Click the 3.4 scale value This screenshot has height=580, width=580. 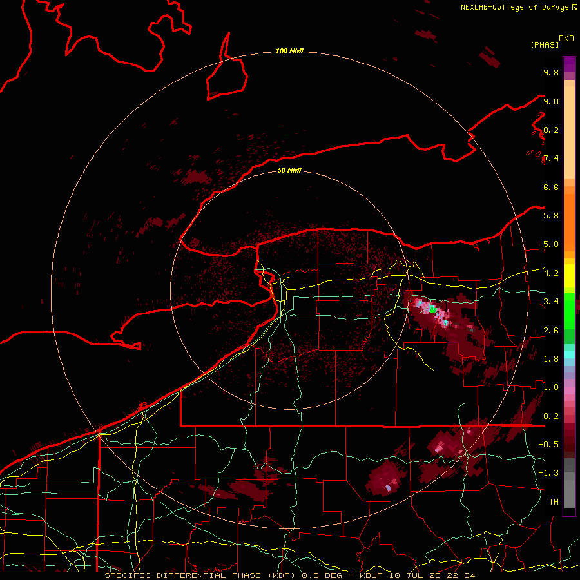pyautogui.click(x=551, y=302)
